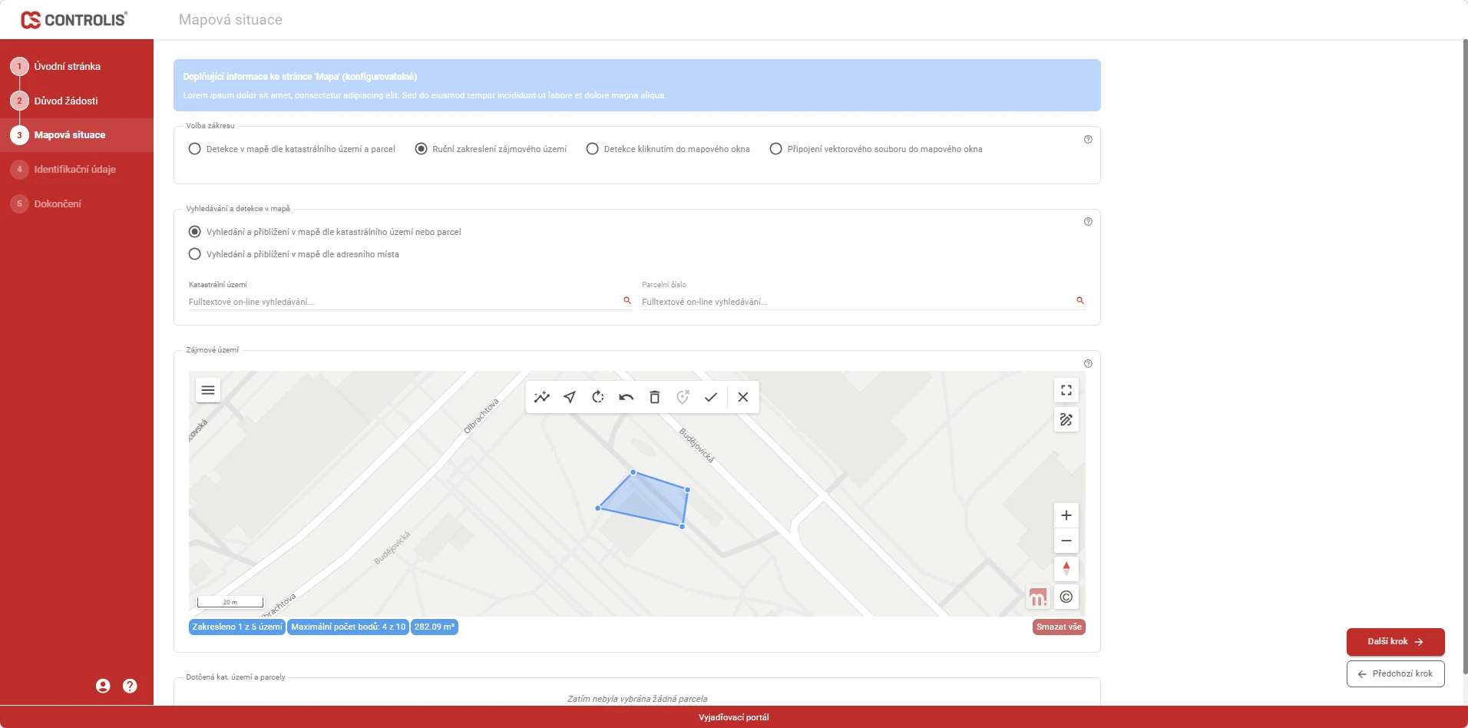Click the remove point marker icon
This screenshot has width=1468, height=728.
[683, 397]
